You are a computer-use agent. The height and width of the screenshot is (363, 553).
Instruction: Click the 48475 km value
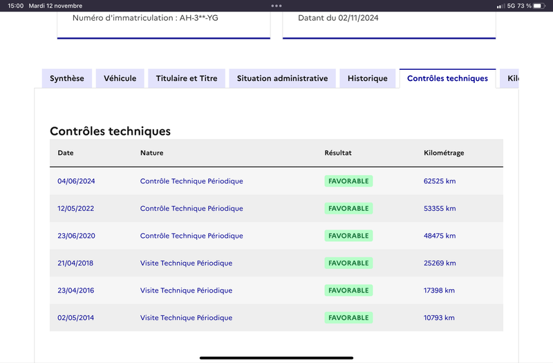[x=440, y=236]
